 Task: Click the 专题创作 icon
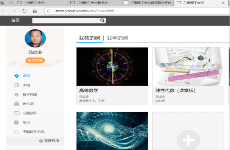click(x=17, y=113)
